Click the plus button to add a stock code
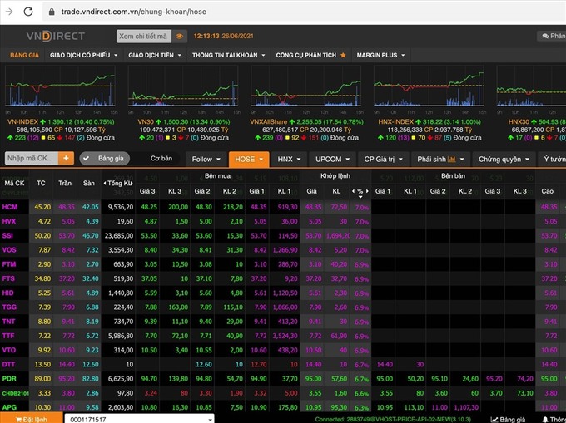 point(66,158)
